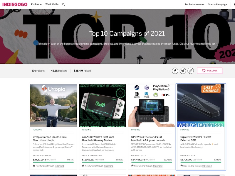Click FUNDING status on GigaDrive card
Screen dimensions: 235x176
[185, 130]
